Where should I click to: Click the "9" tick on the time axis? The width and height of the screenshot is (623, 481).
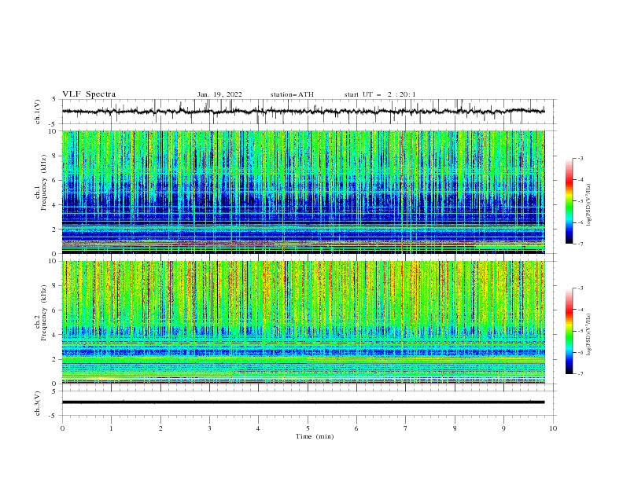click(503, 428)
